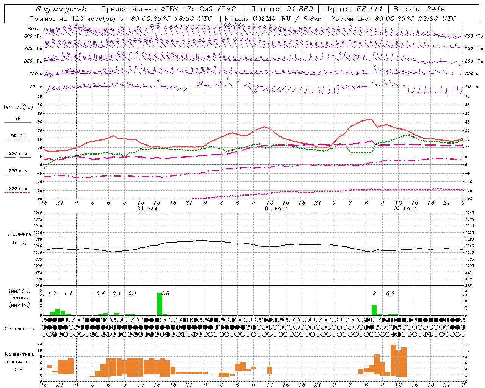
Task: Click the '0.3' precipitation total
Action: click(x=390, y=294)
